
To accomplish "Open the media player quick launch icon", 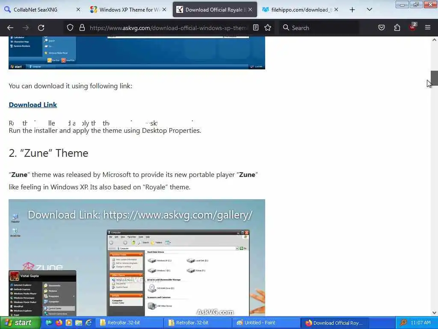I will coord(69,323).
